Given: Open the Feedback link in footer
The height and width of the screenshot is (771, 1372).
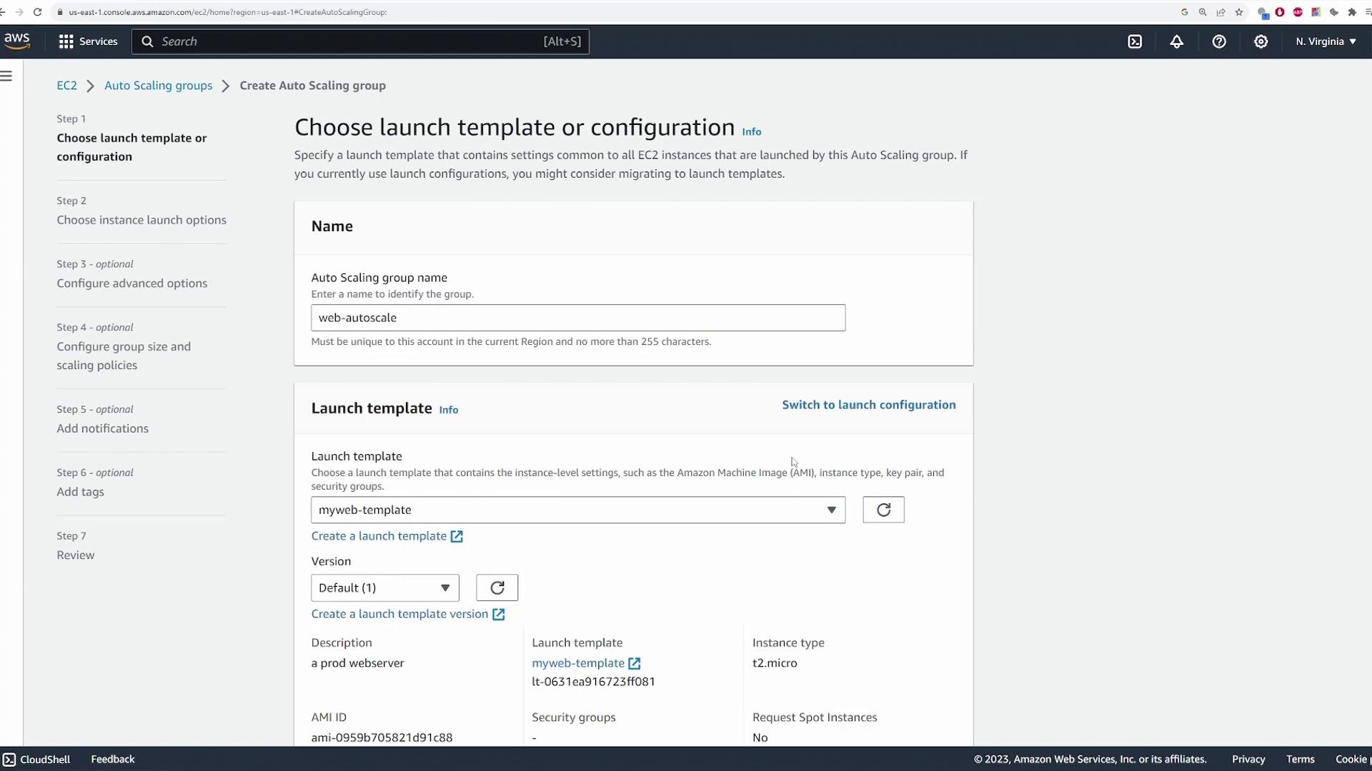Looking at the screenshot, I should 112,759.
